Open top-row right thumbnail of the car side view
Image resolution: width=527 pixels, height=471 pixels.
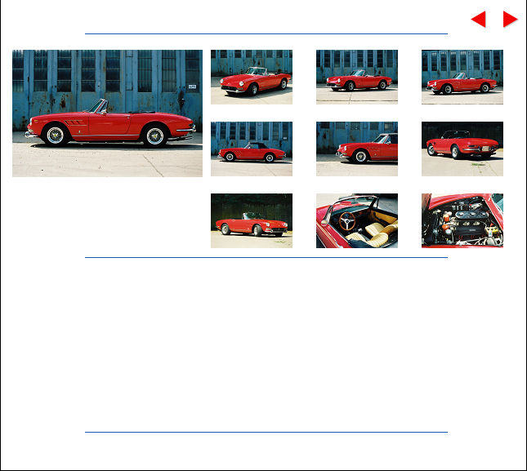coord(462,77)
